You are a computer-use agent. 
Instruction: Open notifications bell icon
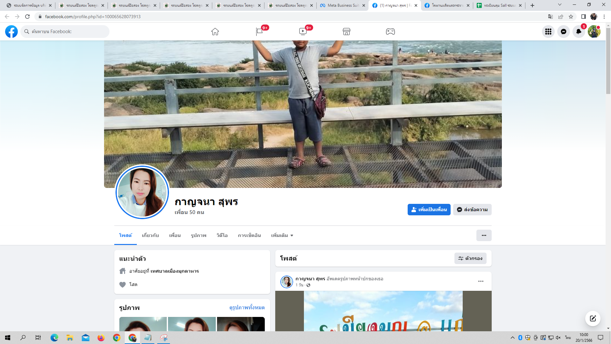tap(579, 32)
